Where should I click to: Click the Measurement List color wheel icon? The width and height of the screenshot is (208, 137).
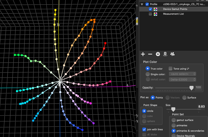click(x=155, y=14)
